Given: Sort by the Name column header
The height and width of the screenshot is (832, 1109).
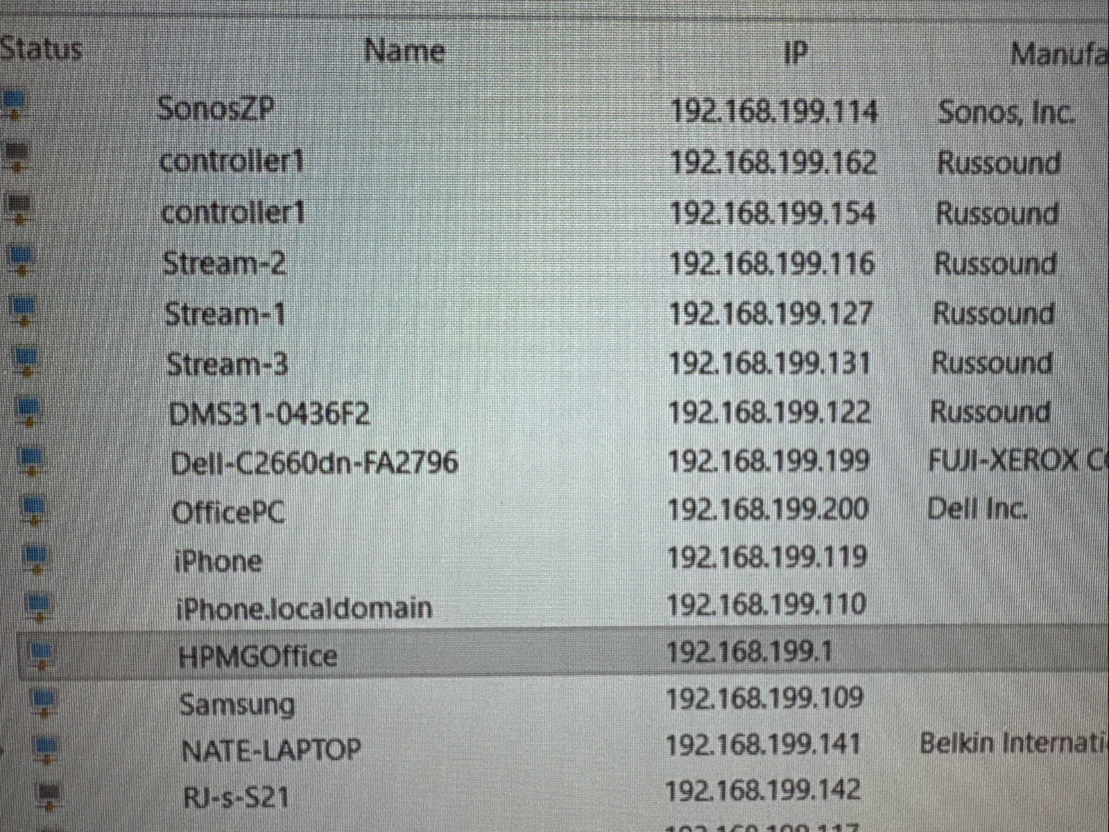Looking at the screenshot, I should (x=404, y=51).
